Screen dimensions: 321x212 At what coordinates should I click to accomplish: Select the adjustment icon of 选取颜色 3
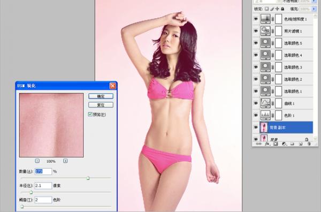(265, 67)
